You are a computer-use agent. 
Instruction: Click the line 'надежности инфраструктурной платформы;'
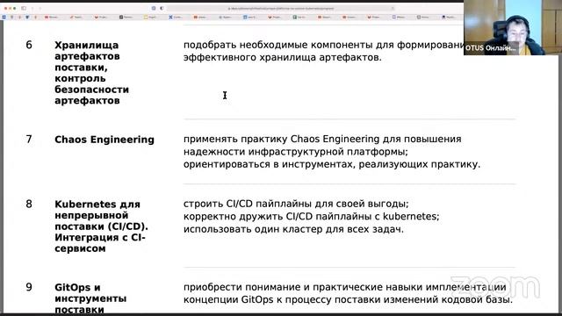click(296, 152)
